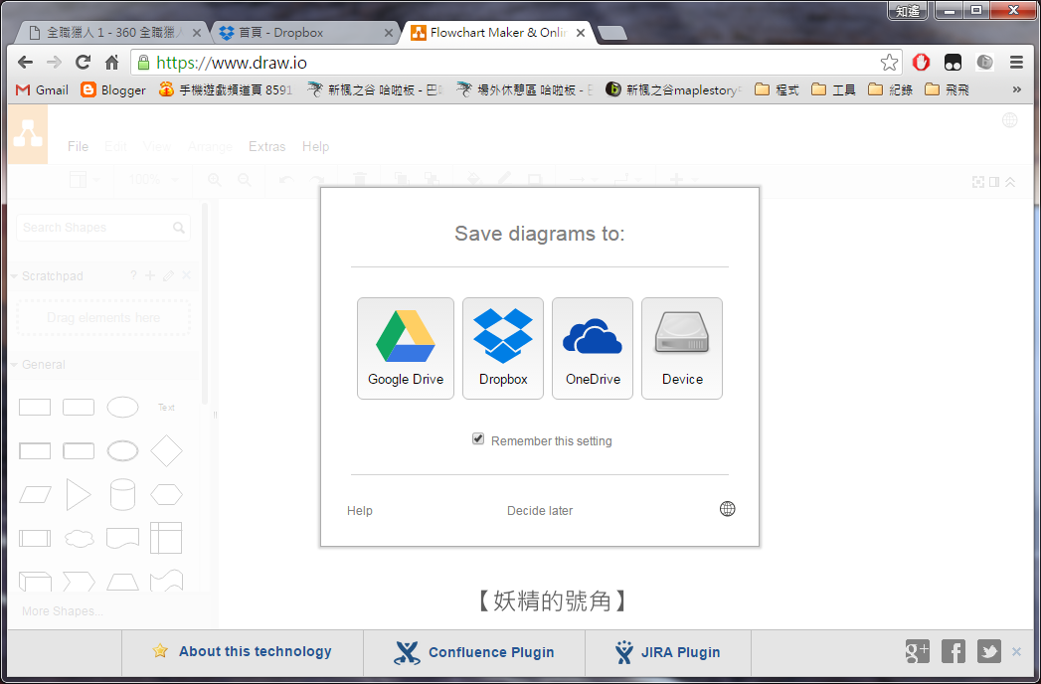This screenshot has width=1041, height=684.
Task: Choose Dropbox as save location
Action: 502,349
